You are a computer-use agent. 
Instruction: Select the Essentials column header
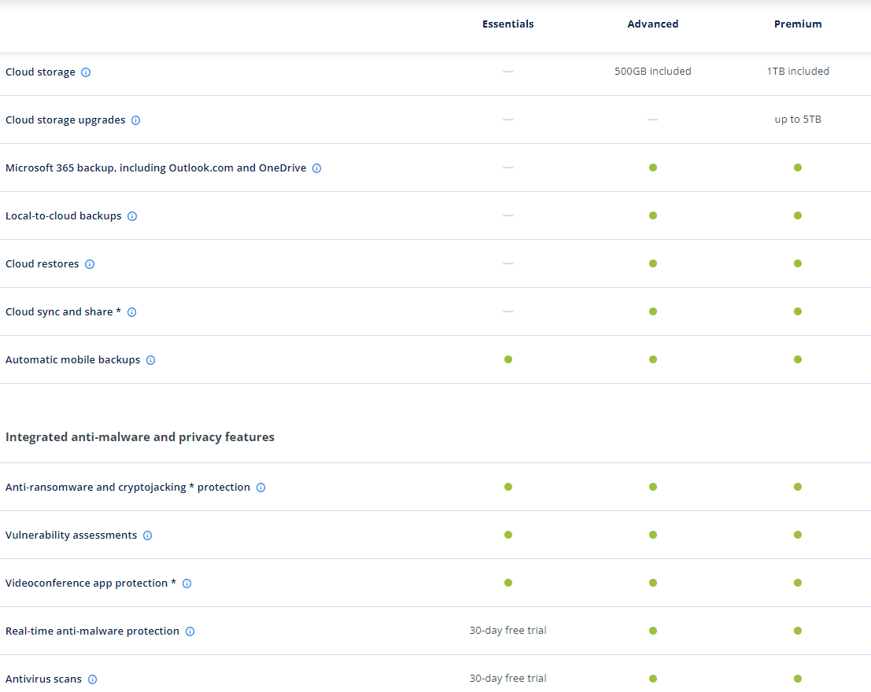(507, 24)
